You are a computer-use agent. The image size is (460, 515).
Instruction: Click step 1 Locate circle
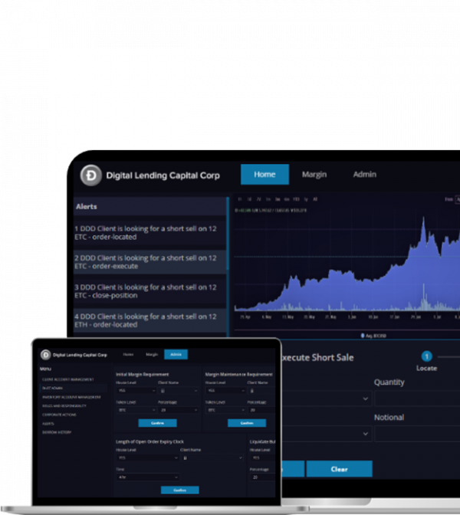427,356
